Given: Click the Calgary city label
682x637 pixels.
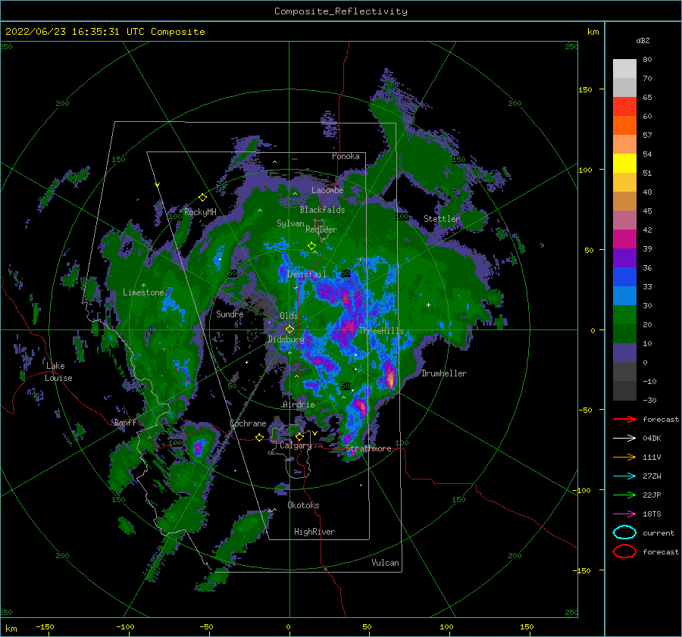Looking at the screenshot, I should [296, 445].
